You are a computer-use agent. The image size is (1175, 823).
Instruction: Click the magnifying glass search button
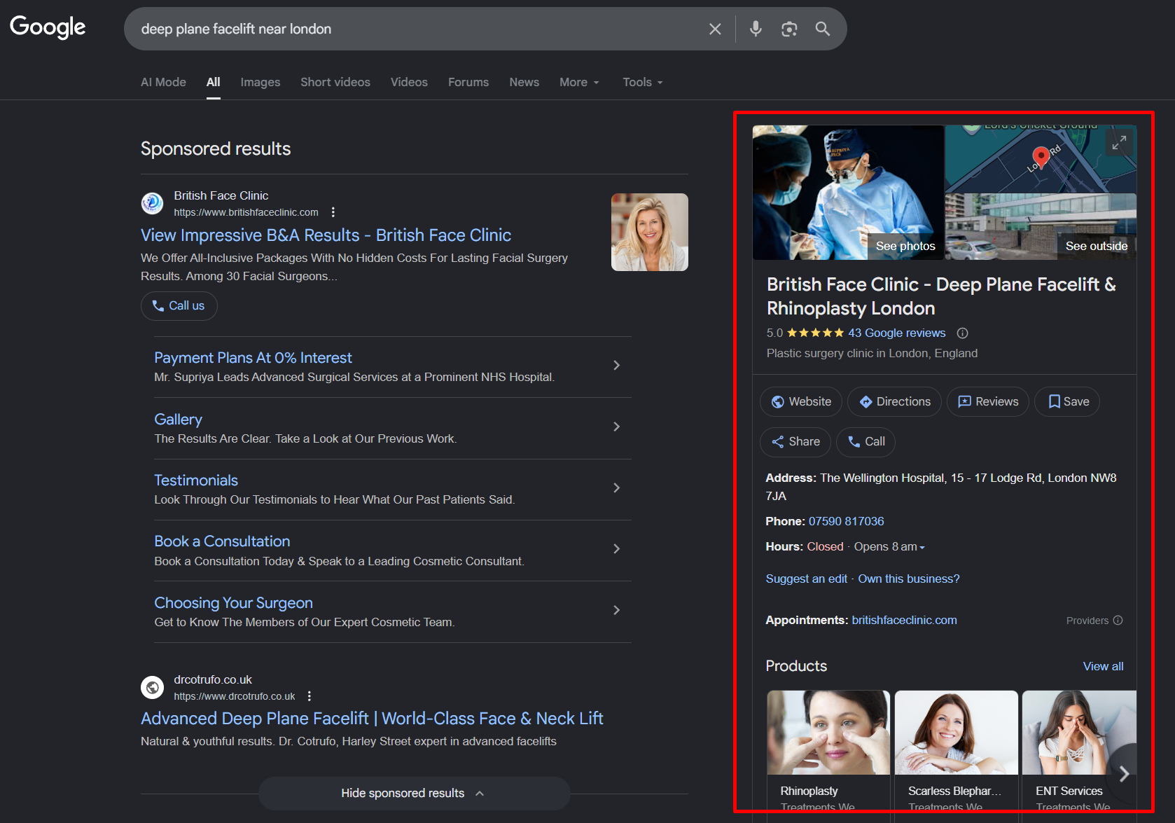click(823, 29)
